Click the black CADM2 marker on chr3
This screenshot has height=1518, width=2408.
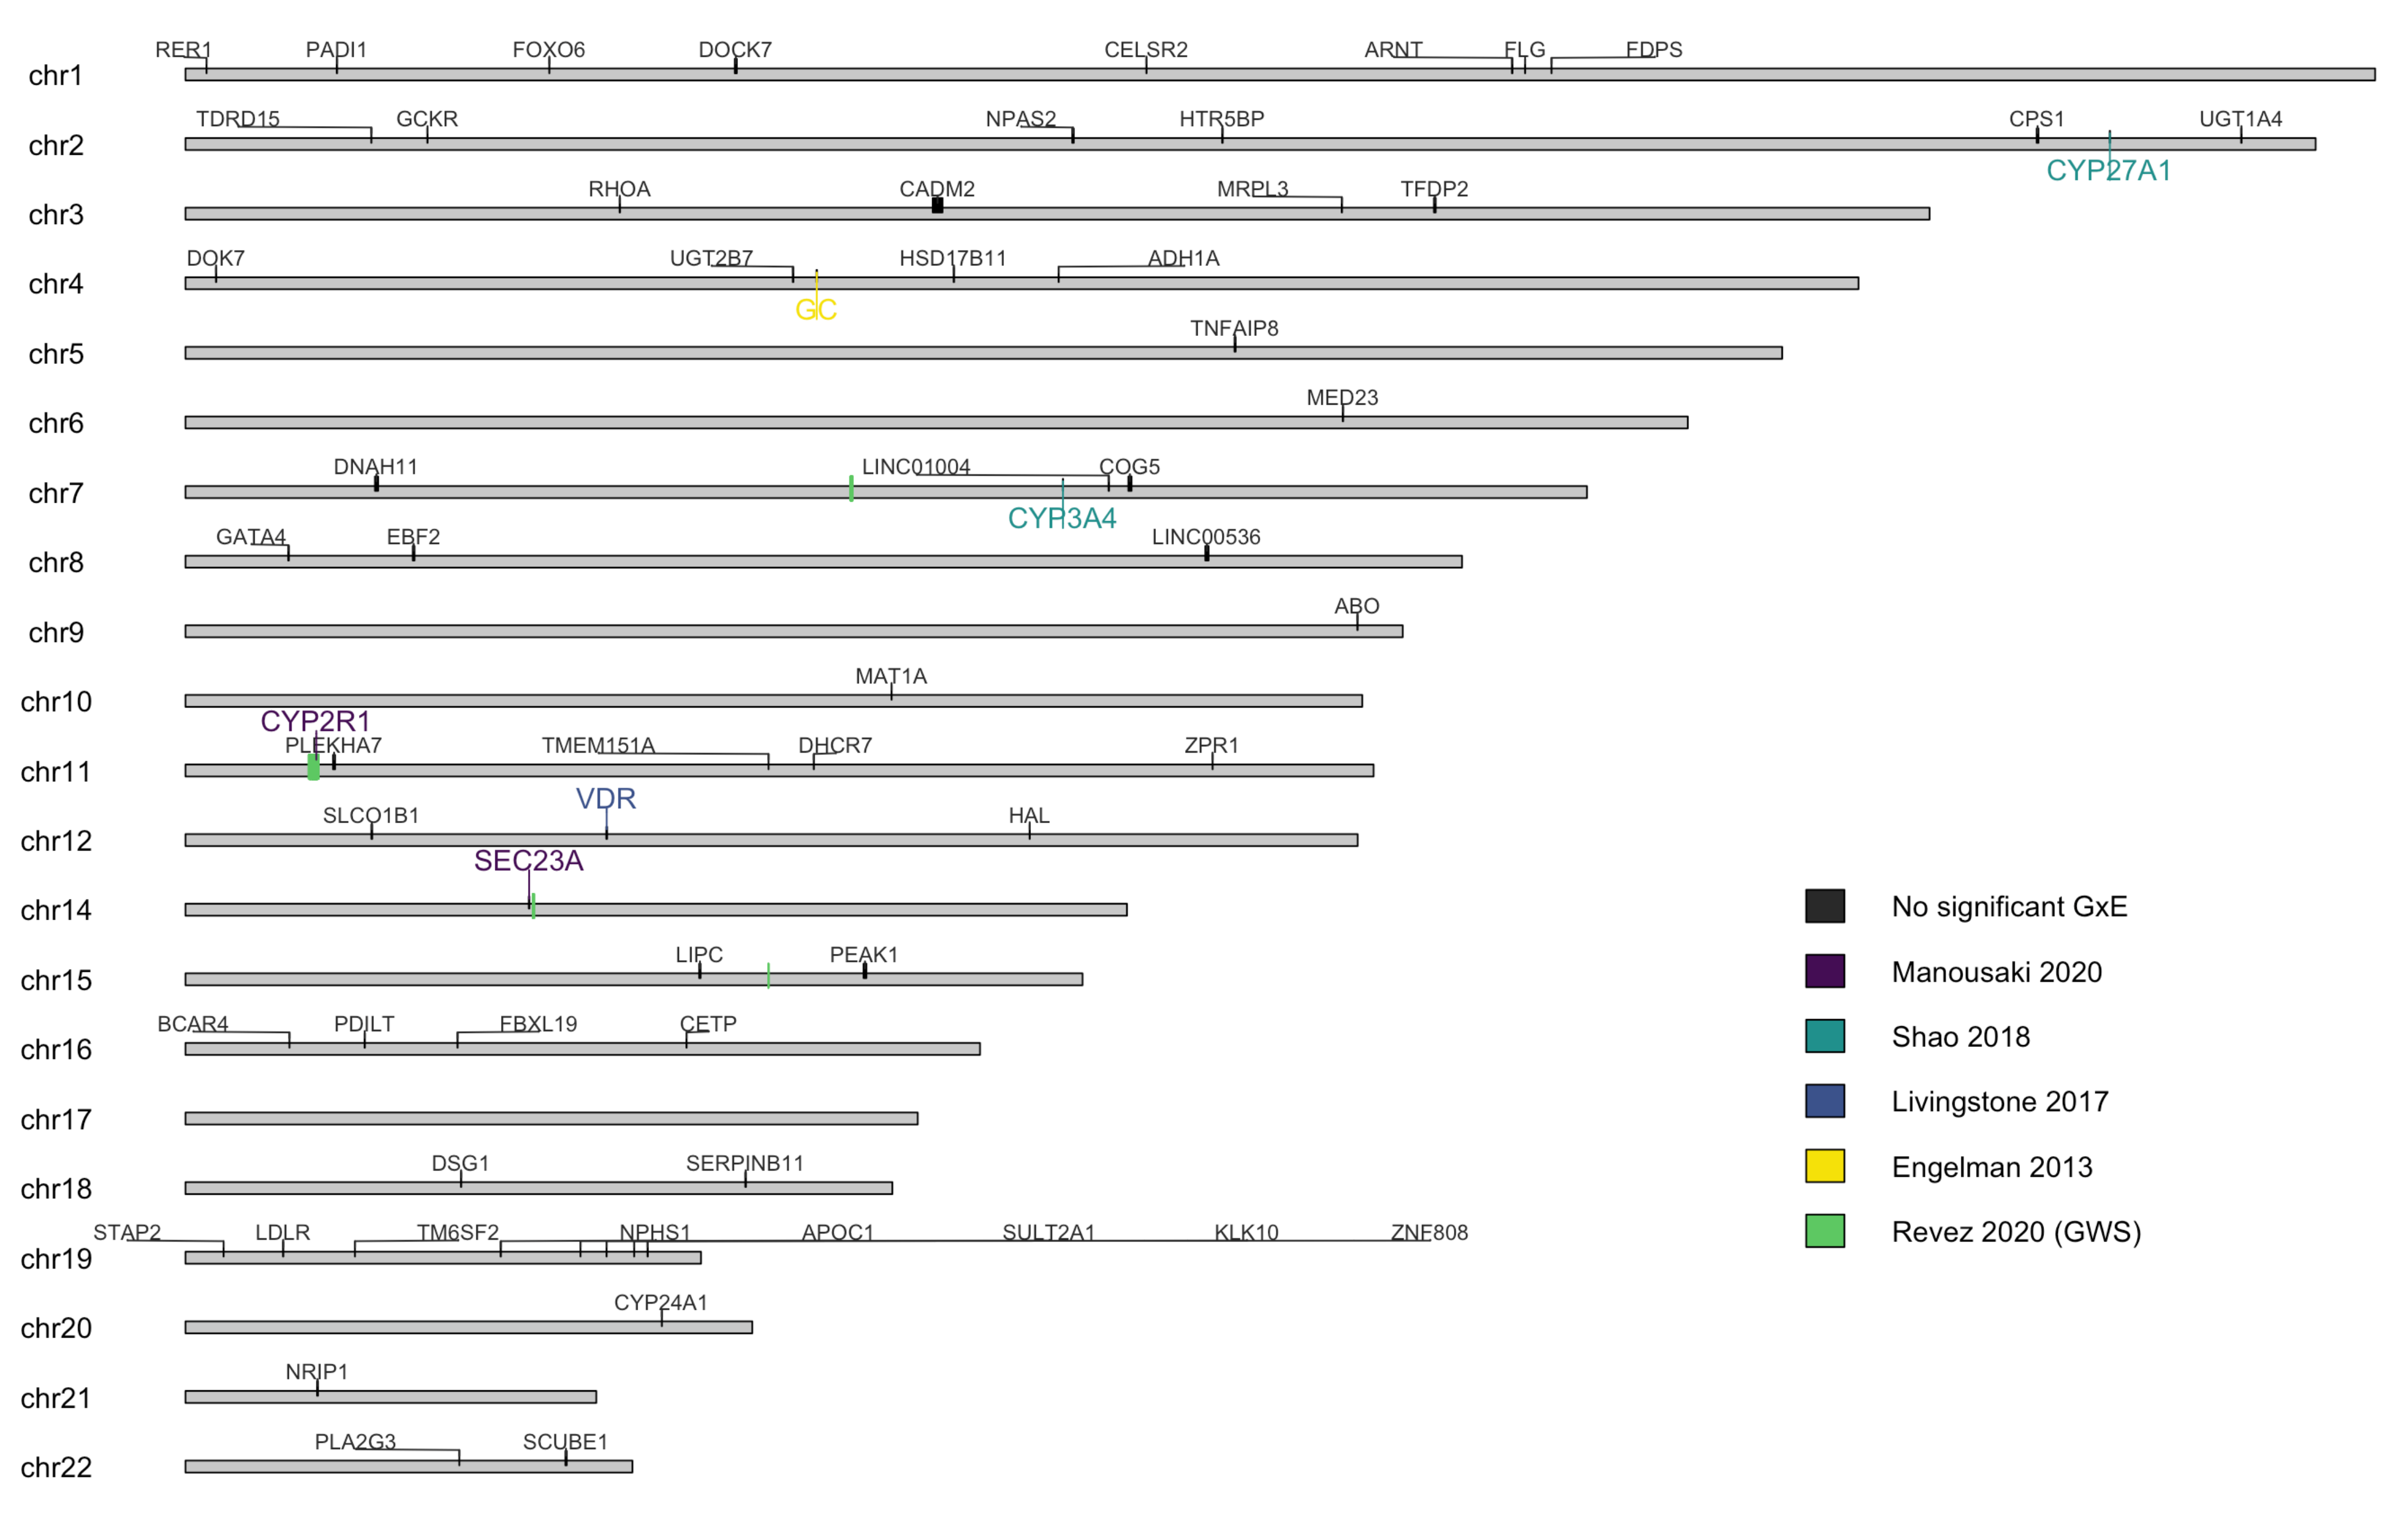click(x=937, y=205)
